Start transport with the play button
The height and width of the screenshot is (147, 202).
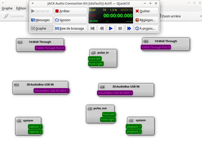[x=111, y=28]
